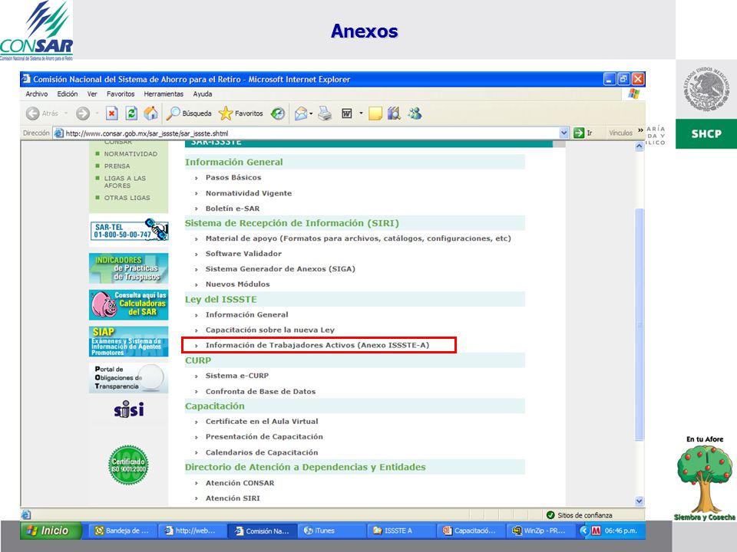Screen dimensions: 737x552
Task: Click the Mail envelope icon
Action: tap(301, 113)
